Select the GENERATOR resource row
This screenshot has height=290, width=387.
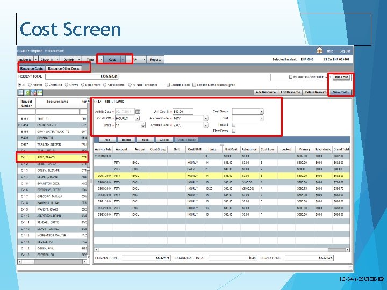pos(52,138)
